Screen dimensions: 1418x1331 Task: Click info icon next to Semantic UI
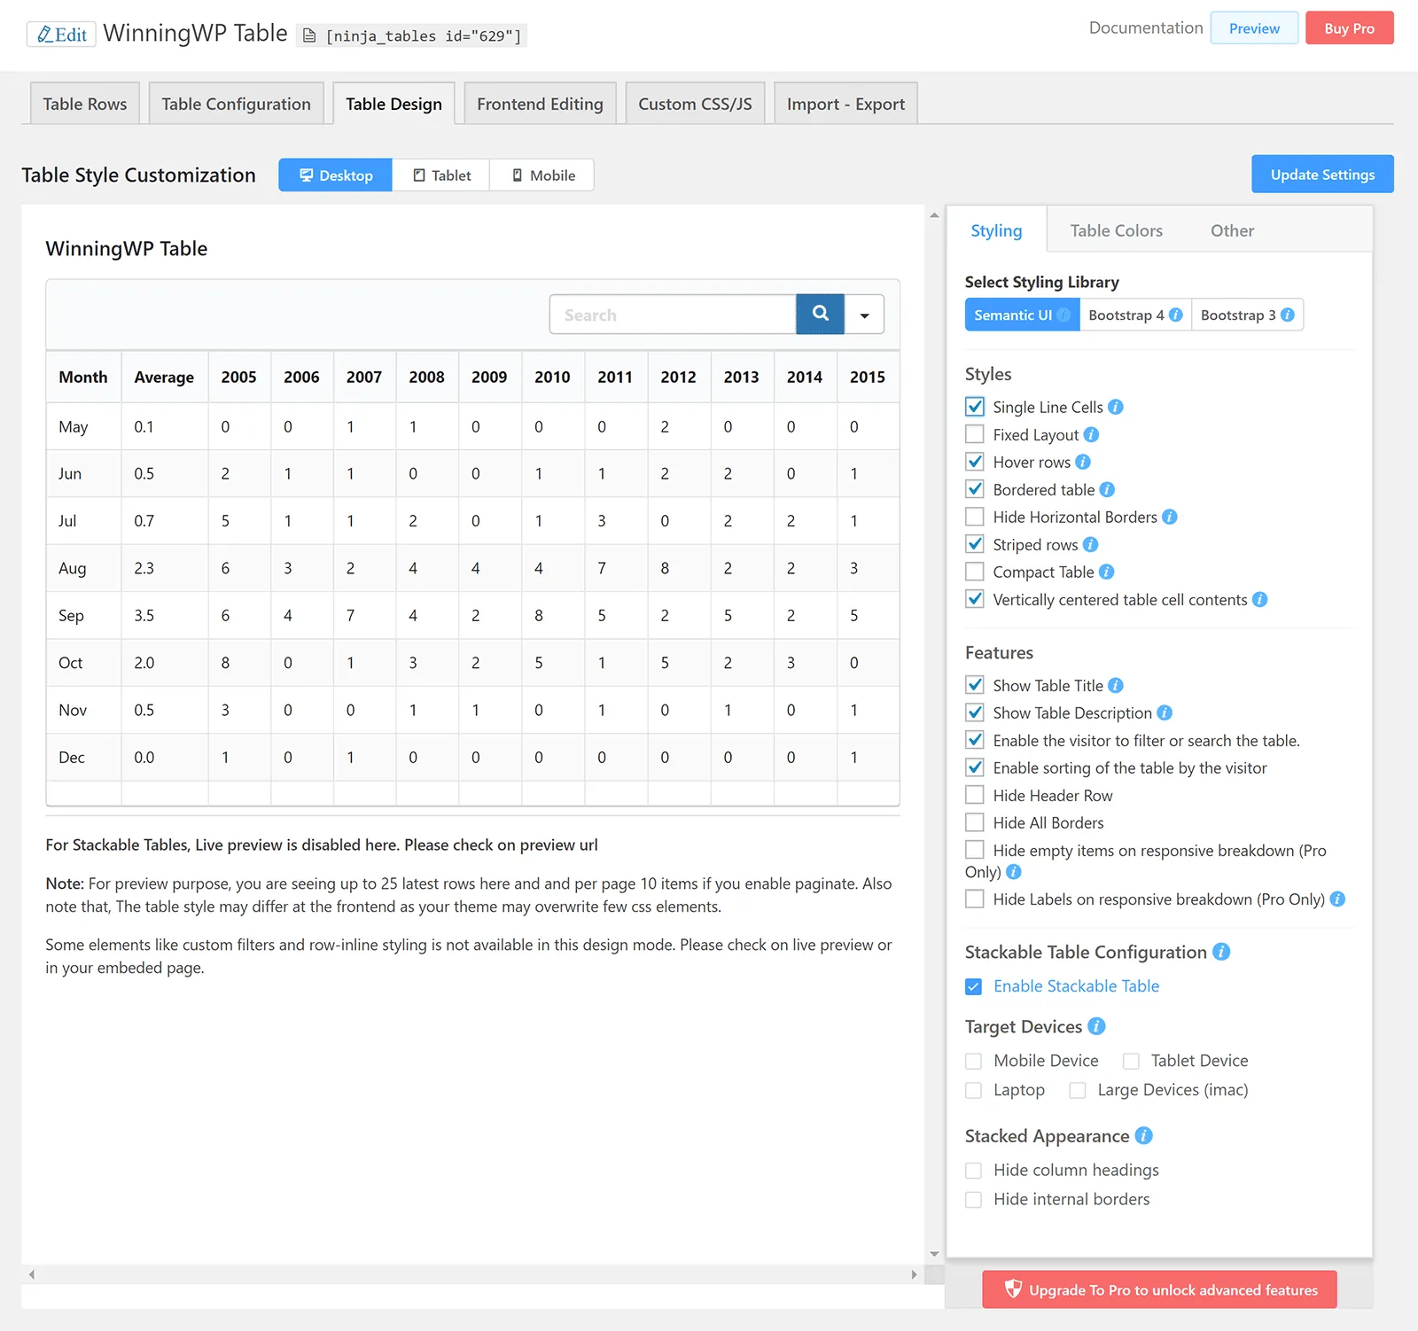tap(1063, 315)
